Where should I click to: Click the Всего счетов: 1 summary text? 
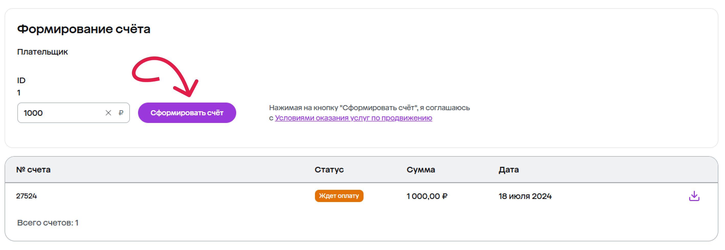(48, 223)
